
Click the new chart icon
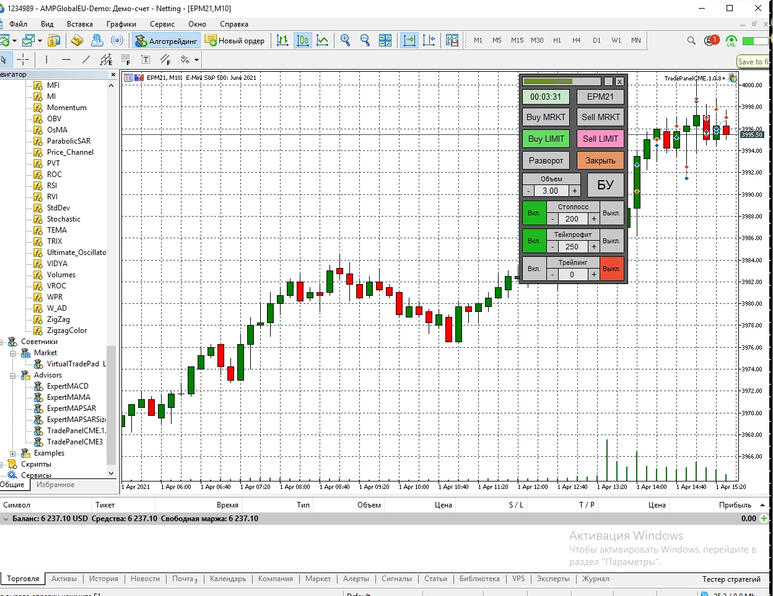[x=4, y=41]
